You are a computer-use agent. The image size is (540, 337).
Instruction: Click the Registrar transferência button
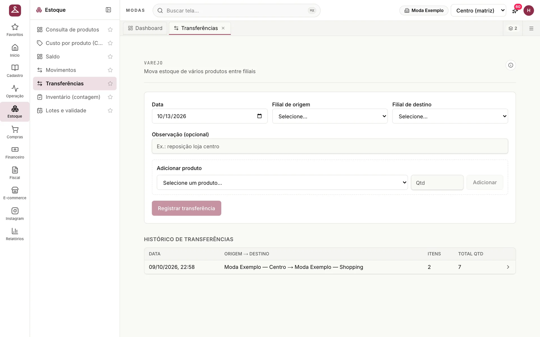(186, 208)
